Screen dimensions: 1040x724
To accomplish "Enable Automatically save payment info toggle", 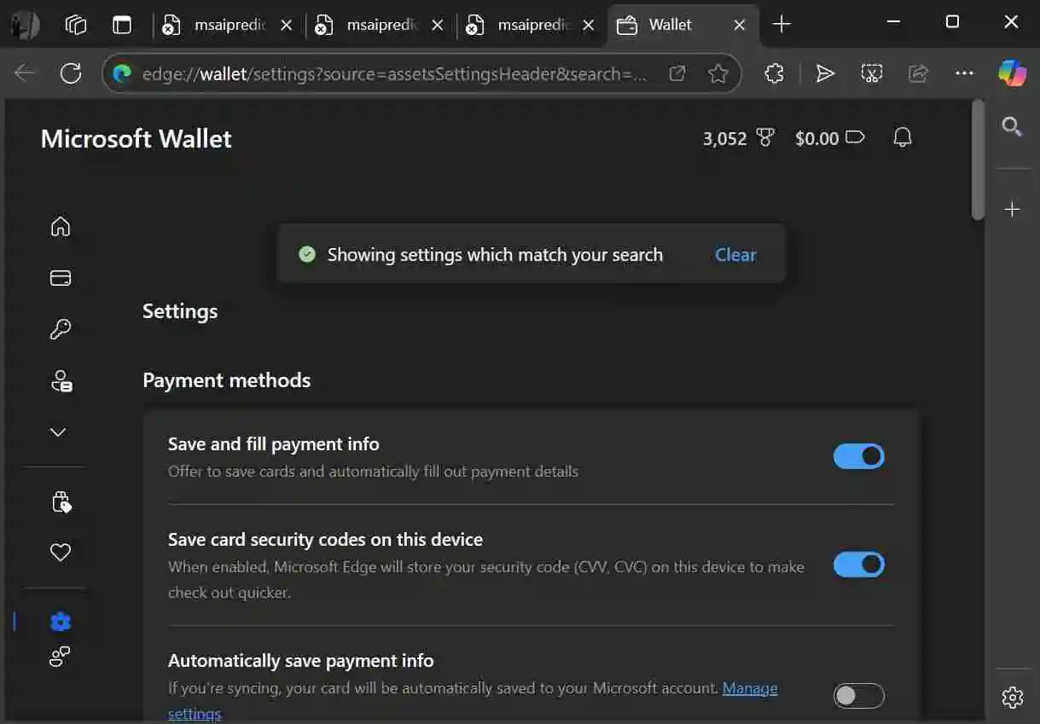I will (x=858, y=696).
